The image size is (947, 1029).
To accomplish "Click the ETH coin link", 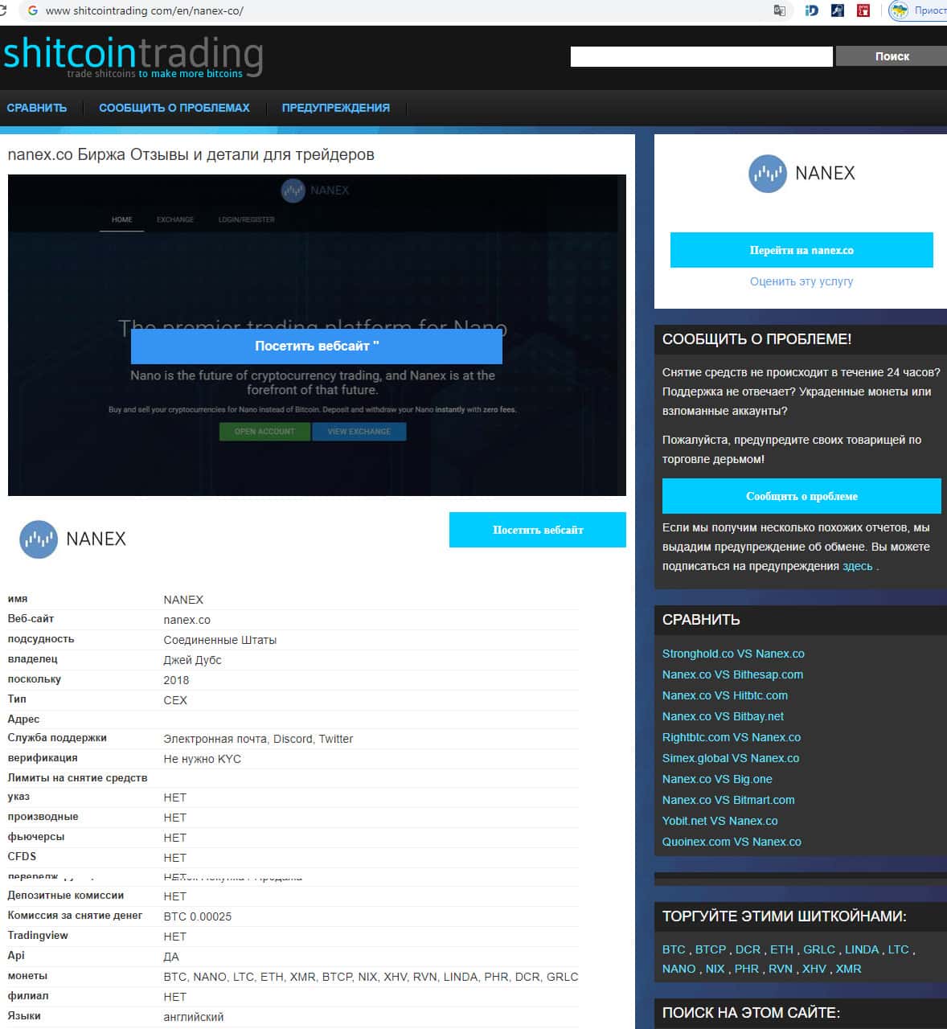I will 781,949.
